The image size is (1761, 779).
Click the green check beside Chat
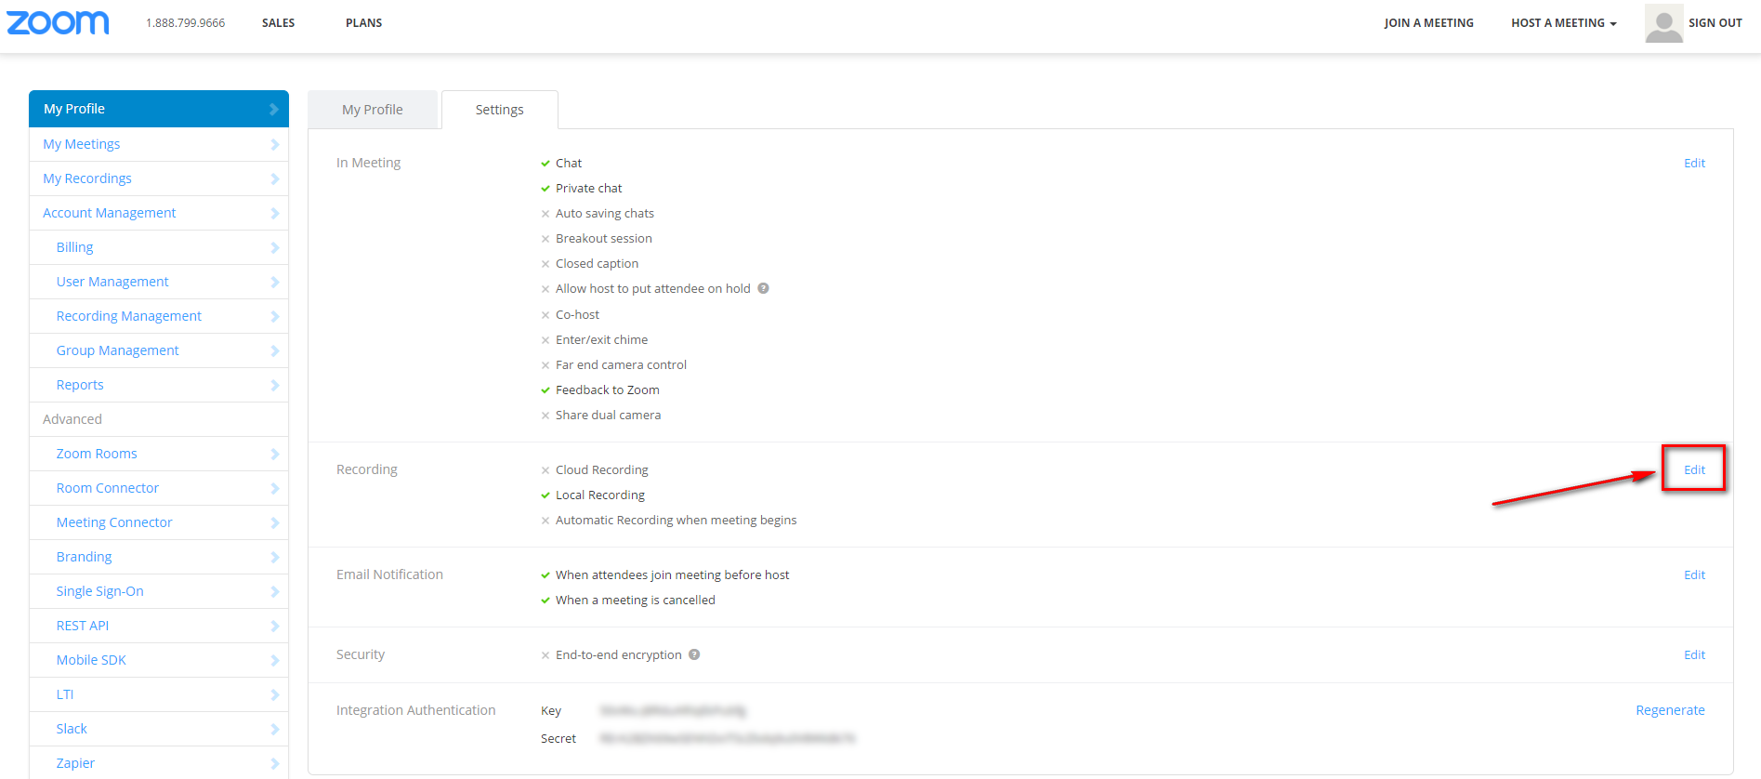(545, 164)
